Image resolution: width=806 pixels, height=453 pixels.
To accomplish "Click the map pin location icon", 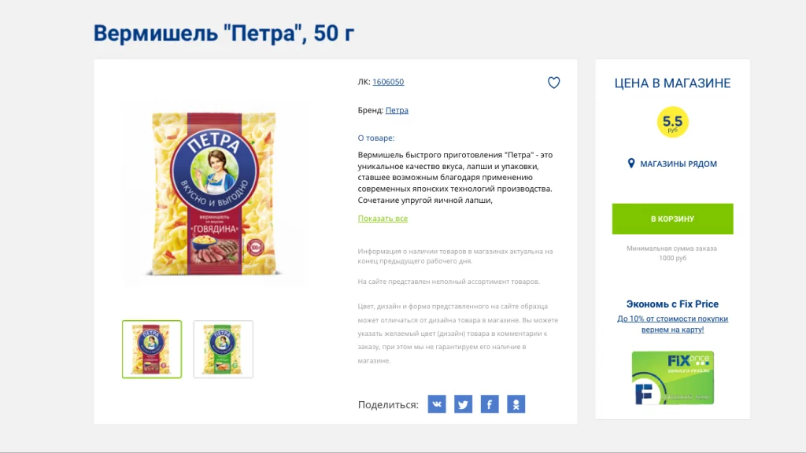I will [631, 164].
